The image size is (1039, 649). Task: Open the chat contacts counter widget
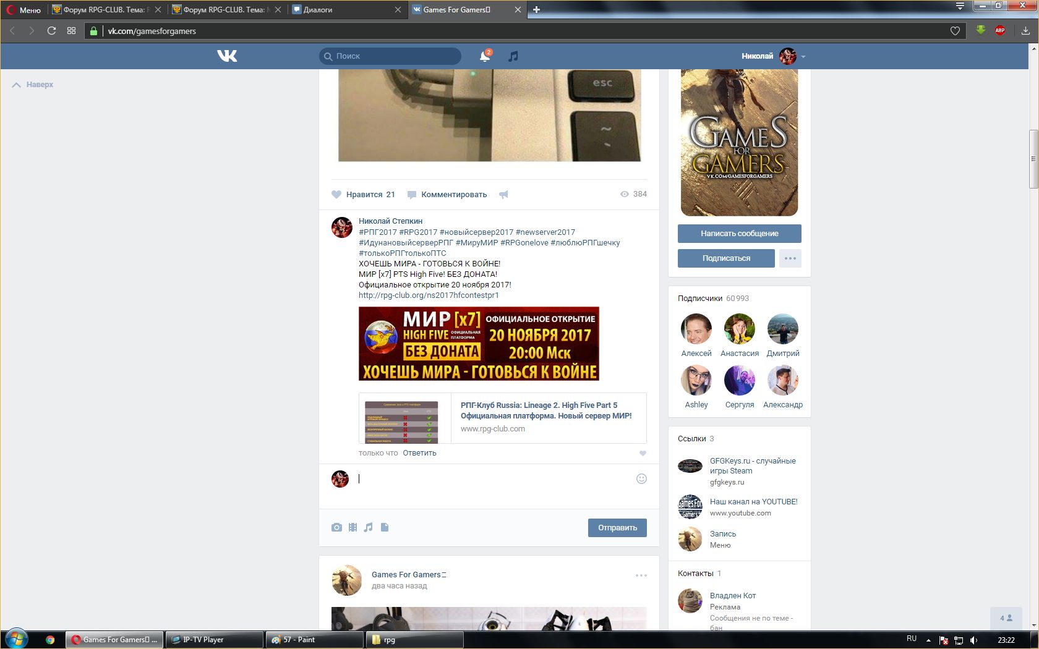(1006, 618)
